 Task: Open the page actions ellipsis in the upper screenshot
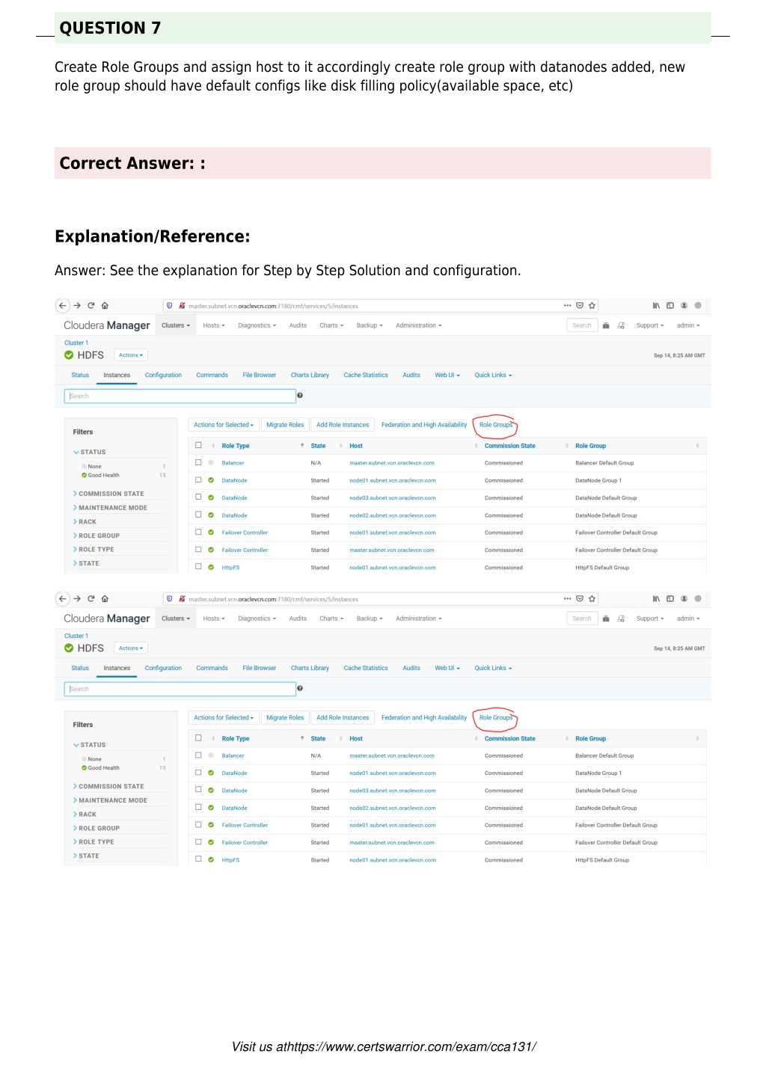[568, 305]
